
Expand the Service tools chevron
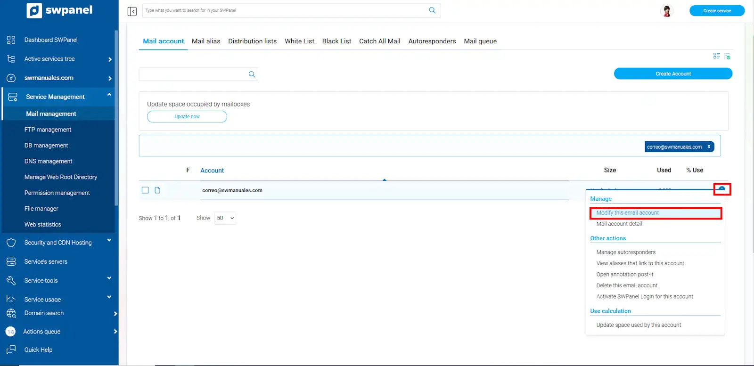(x=109, y=278)
